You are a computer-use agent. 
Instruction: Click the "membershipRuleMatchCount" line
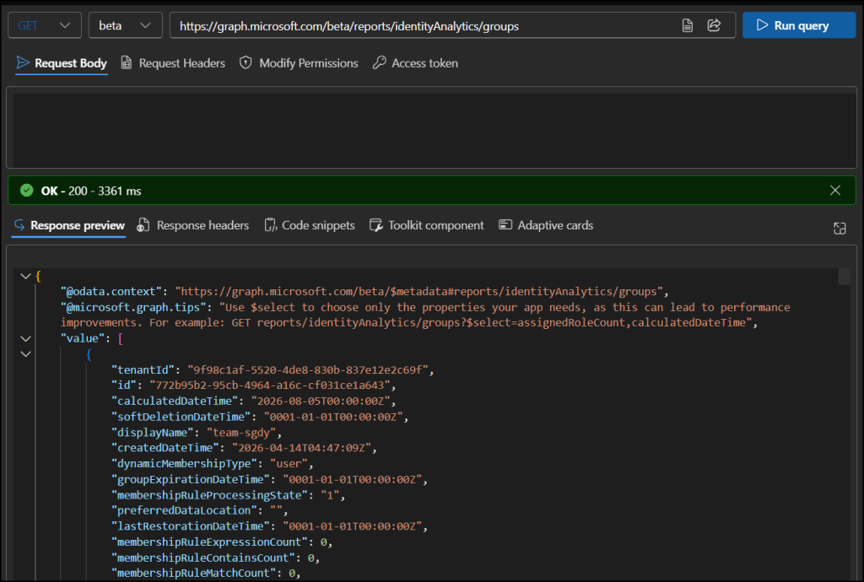click(206, 574)
